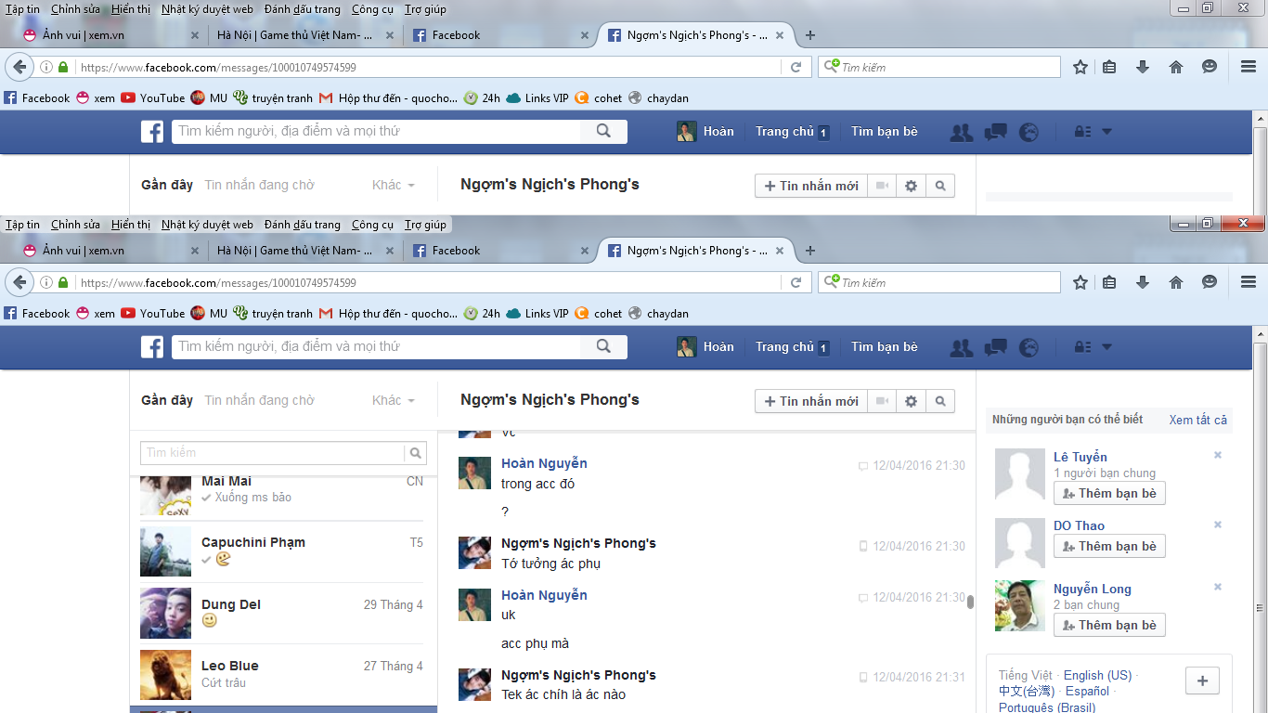Open Leo Blue conversation
1268x713 pixels.
[283, 675]
